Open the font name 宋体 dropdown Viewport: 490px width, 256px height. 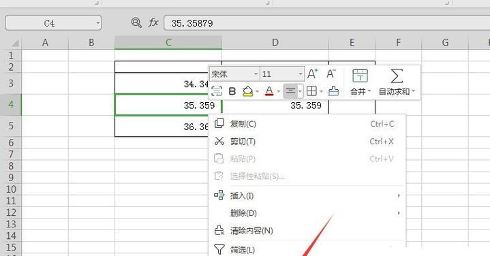256,74
